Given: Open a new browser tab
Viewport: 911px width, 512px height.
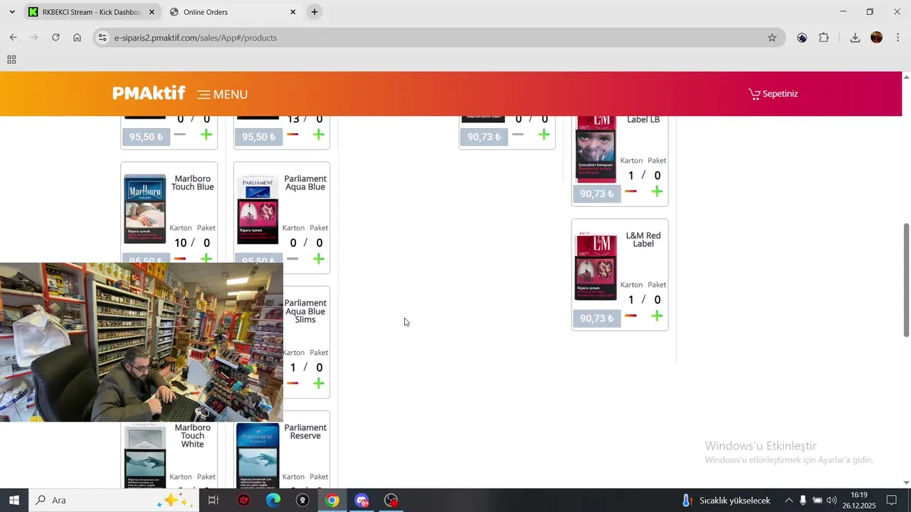Looking at the screenshot, I should 315,12.
